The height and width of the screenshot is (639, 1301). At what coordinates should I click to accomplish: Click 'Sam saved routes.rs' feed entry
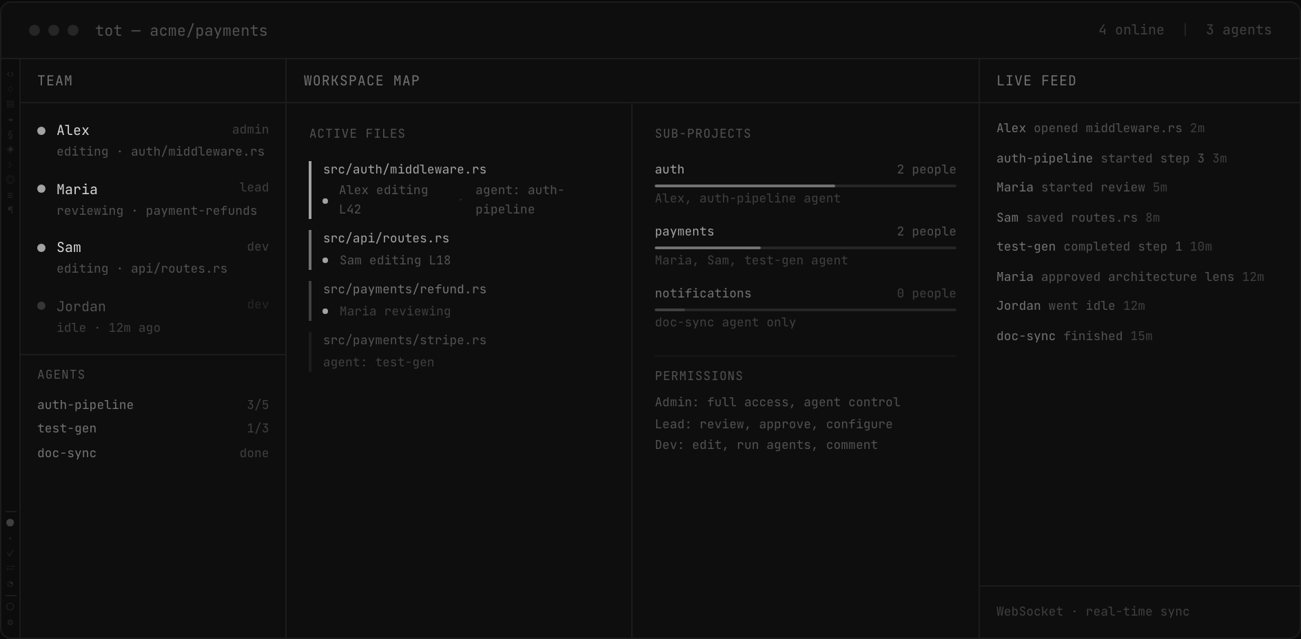tap(1078, 218)
